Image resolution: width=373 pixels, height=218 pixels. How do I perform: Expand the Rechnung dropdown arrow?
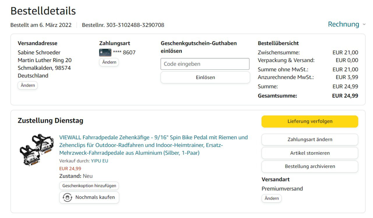point(364,24)
